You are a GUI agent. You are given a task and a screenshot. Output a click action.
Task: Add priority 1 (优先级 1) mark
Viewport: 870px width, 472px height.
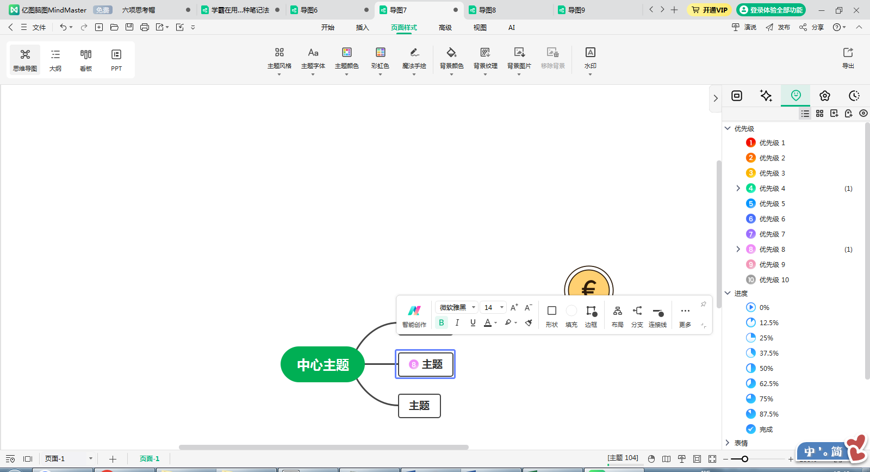[766, 142]
